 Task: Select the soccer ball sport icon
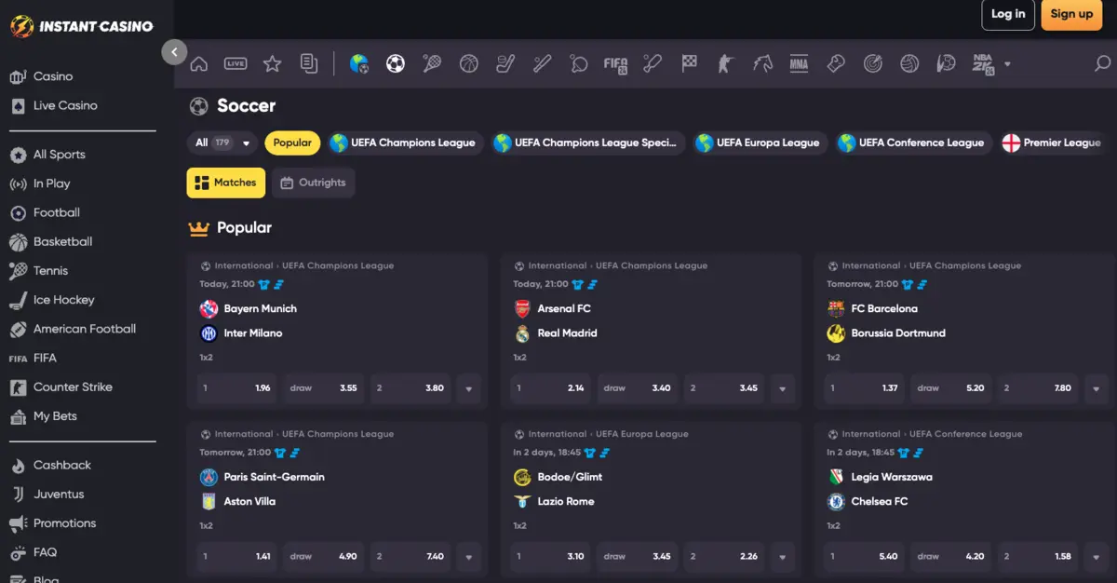coord(396,64)
